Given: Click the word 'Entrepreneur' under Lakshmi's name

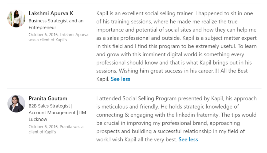Looking at the screenshot, I should point(42,27).
